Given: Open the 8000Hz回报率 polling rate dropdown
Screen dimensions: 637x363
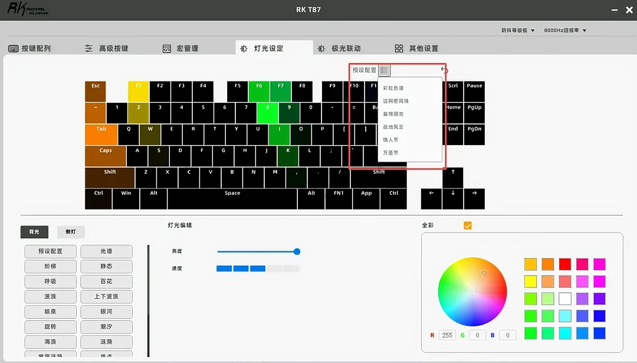Looking at the screenshot, I should click(565, 31).
